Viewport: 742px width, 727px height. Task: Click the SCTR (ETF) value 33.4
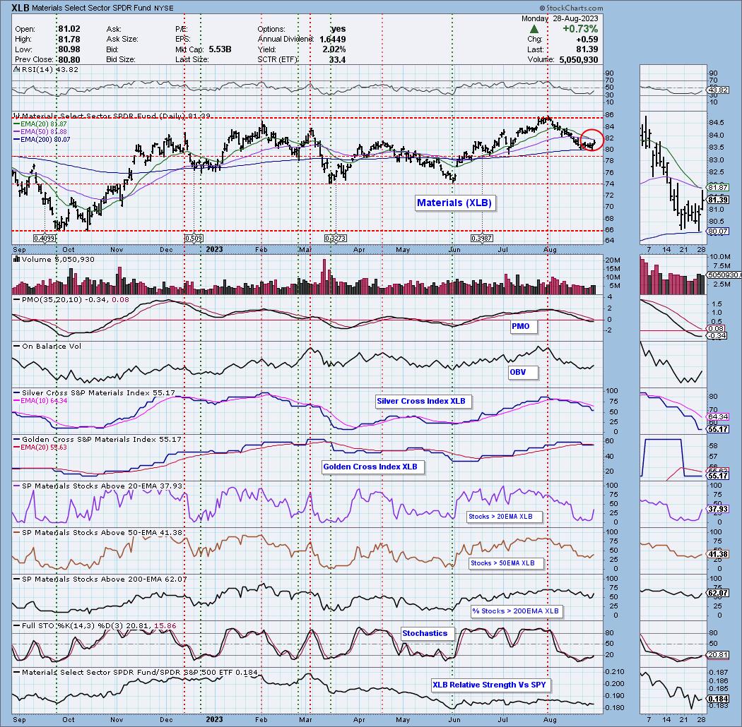click(337, 60)
